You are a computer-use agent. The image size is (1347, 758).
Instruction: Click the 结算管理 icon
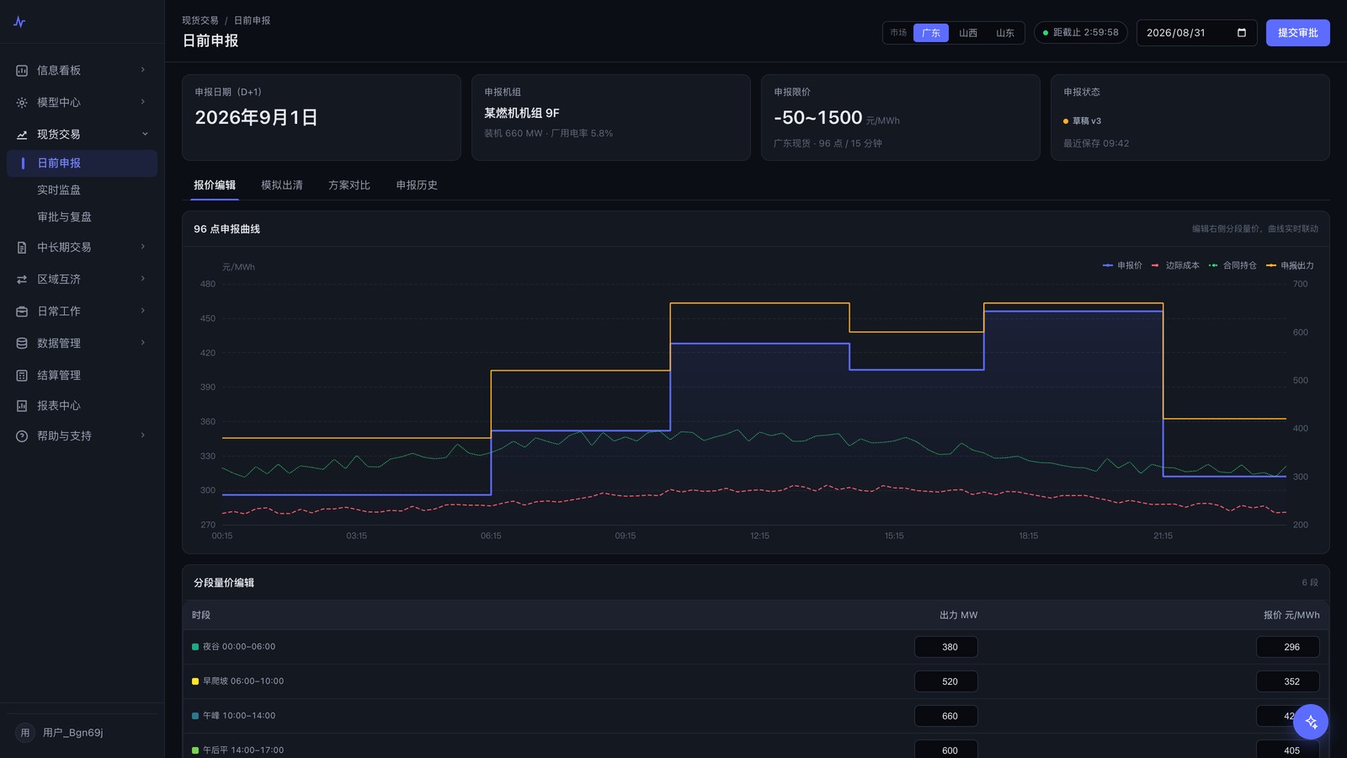[x=22, y=376]
